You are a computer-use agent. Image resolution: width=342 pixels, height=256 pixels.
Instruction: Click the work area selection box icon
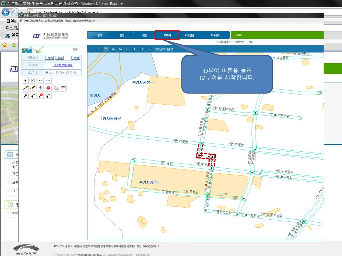(149, 49)
